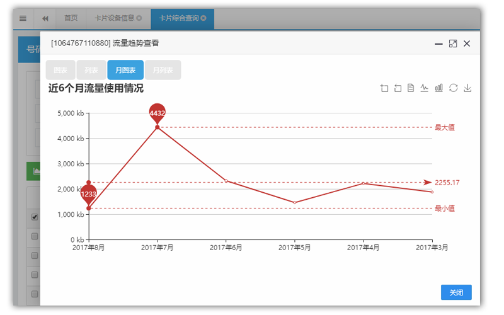
Task: Toggle the hamburger sidebar menu
Action: tap(23, 18)
